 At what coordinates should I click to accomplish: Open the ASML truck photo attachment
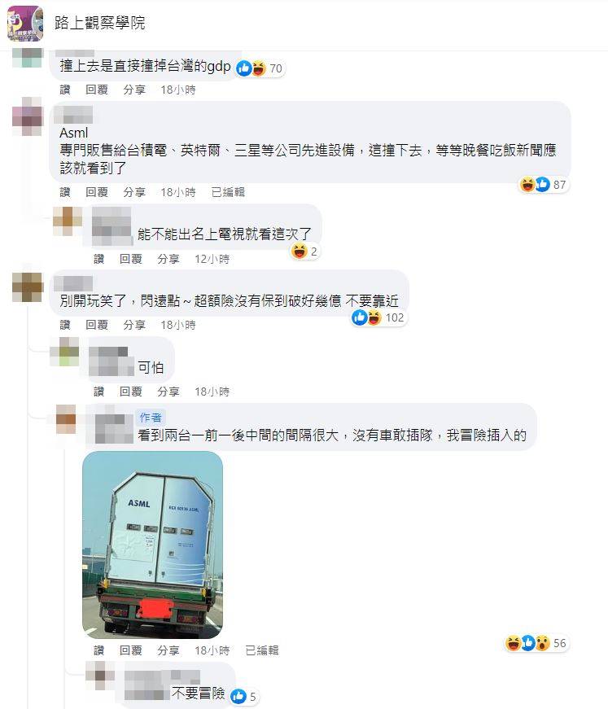pos(153,545)
